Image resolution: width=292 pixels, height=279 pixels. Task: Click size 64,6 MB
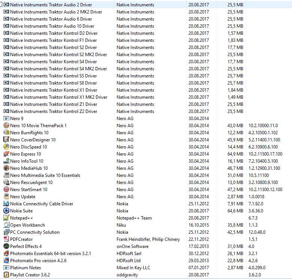click(235, 211)
